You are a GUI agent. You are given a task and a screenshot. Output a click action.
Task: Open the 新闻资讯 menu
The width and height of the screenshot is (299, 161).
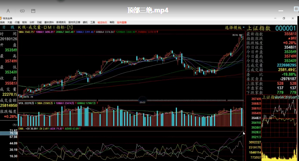click(61, 22)
